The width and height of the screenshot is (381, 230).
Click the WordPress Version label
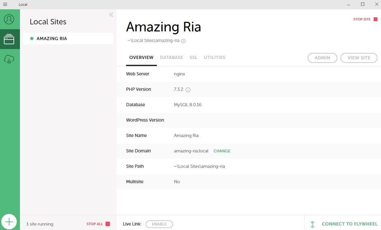[x=145, y=120]
